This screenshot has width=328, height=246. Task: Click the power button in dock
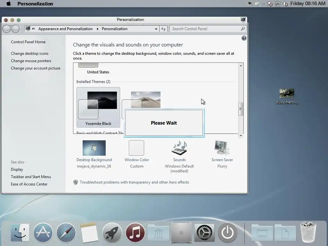point(228,233)
